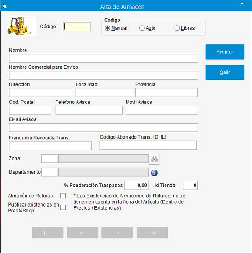Click the Franquicia Recogida Trans. field

[50, 146]
